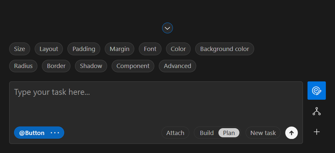This screenshot has width=335, height=153.
Task: Expand the circular chevron-down button
Action: (x=167, y=28)
